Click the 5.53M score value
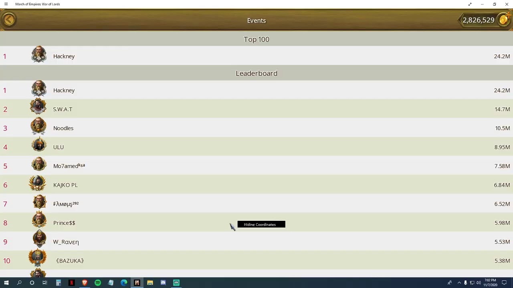The width and height of the screenshot is (513, 288). [x=502, y=242]
